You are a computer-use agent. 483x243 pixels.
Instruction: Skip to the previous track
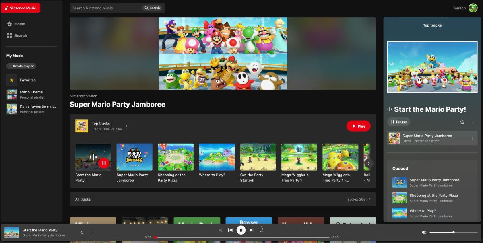click(x=230, y=230)
